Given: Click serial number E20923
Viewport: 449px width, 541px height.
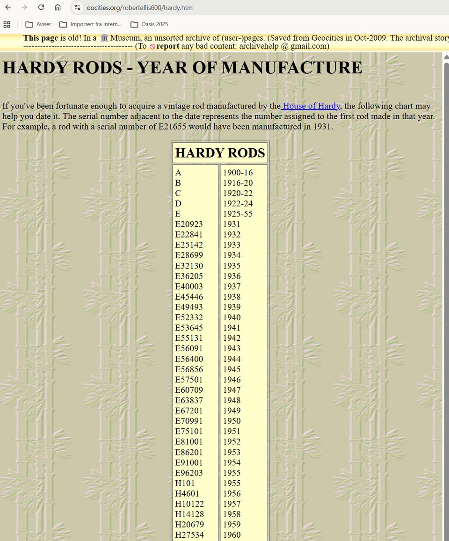Looking at the screenshot, I should (189, 224).
